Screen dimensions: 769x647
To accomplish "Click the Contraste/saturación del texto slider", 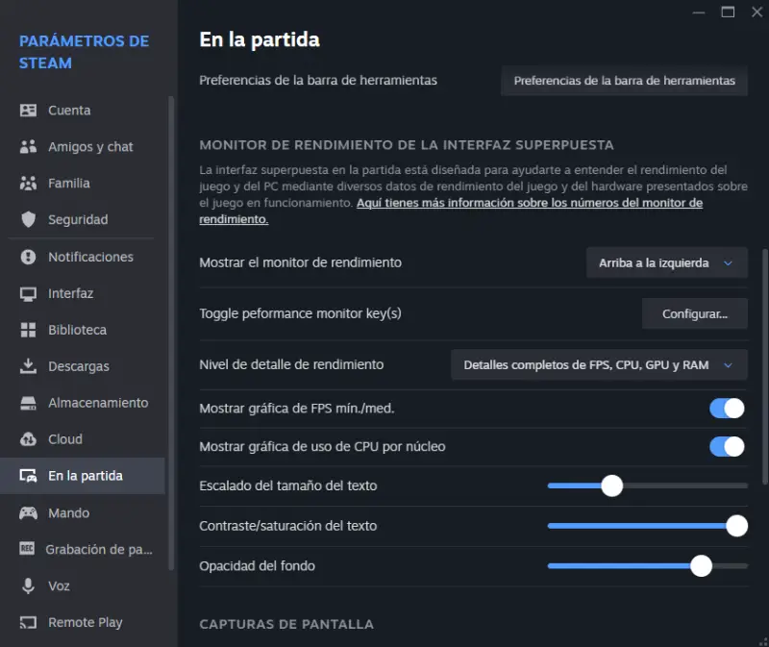I will pos(647,526).
